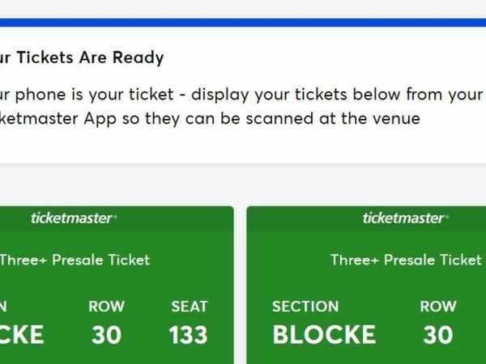Select right ticket's Three+ Presale Ticket label
The image size is (486, 364).
click(406, 260)
